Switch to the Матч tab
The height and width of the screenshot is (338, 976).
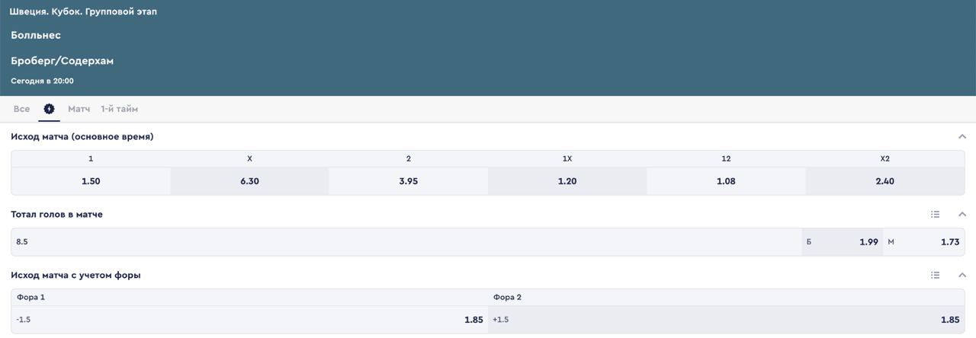click(79, 109)
